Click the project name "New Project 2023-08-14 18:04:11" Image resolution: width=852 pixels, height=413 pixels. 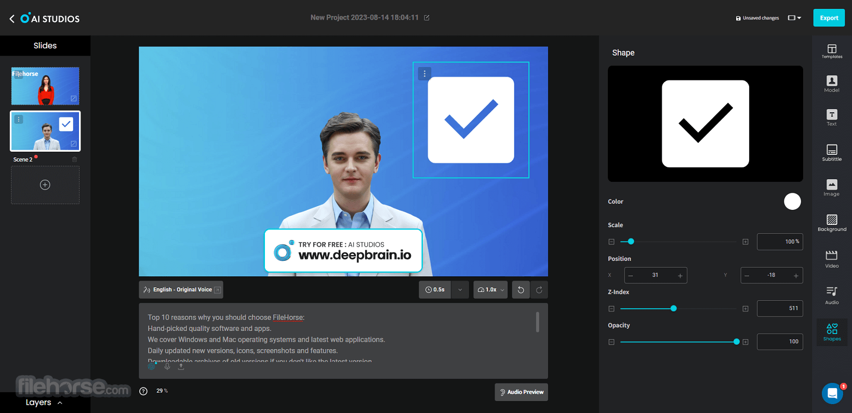coord(364,18)
